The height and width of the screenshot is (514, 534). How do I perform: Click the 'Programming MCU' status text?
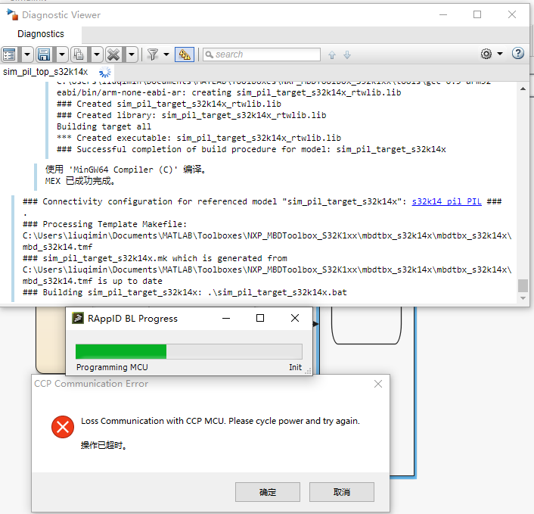(112, 367)
